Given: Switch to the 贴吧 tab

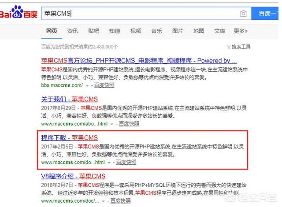Looking at the screenshot, I should (93, 31).
